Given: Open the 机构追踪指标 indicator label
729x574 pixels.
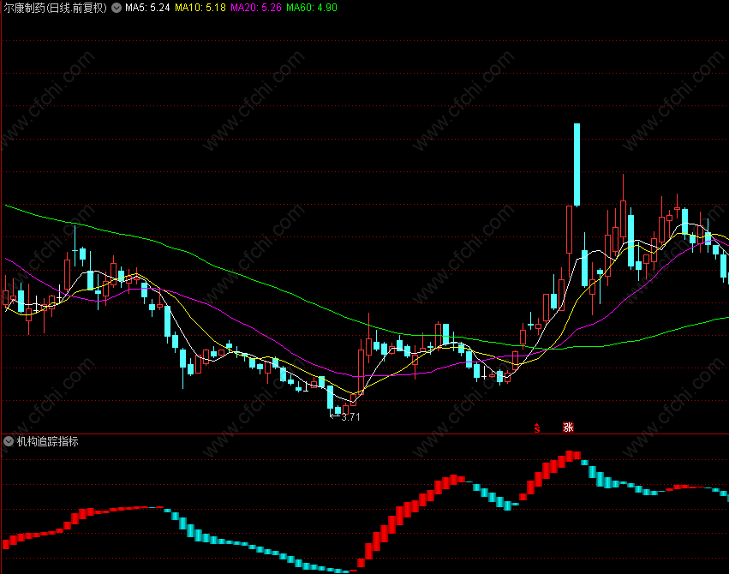Looking at the screenshot, I should (x=47, y=441).
